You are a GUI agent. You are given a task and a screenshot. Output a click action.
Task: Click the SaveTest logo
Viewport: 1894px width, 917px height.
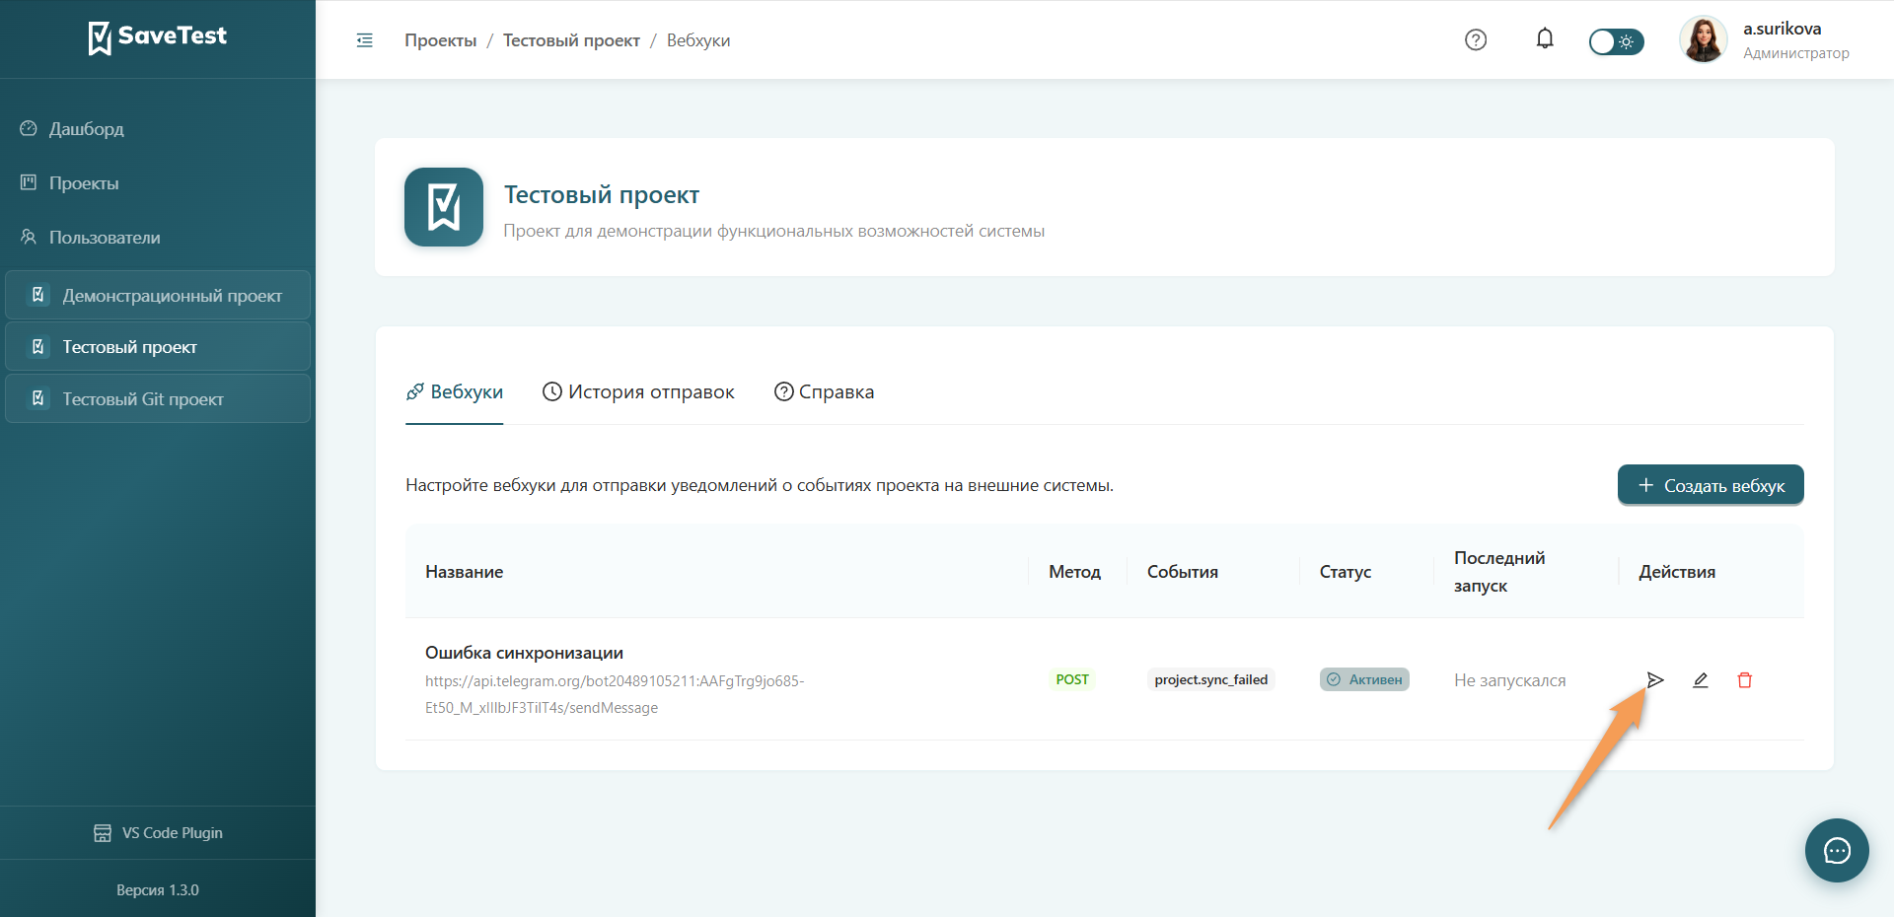(158, 37)
